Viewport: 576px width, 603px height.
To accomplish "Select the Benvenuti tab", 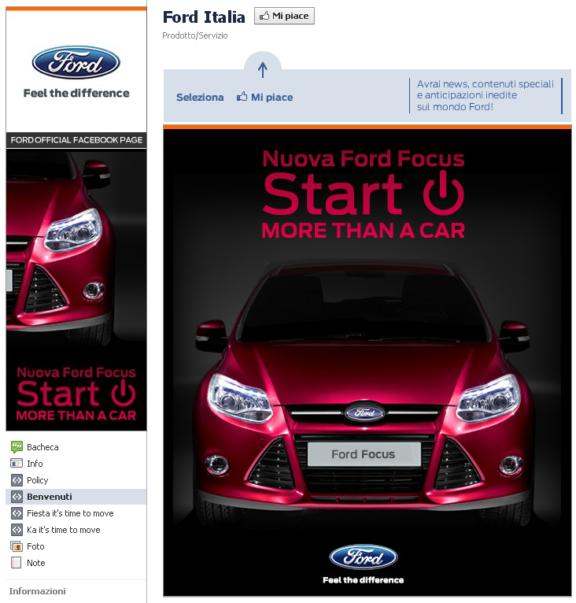I will pyautogui.click(x=76, y=497).
